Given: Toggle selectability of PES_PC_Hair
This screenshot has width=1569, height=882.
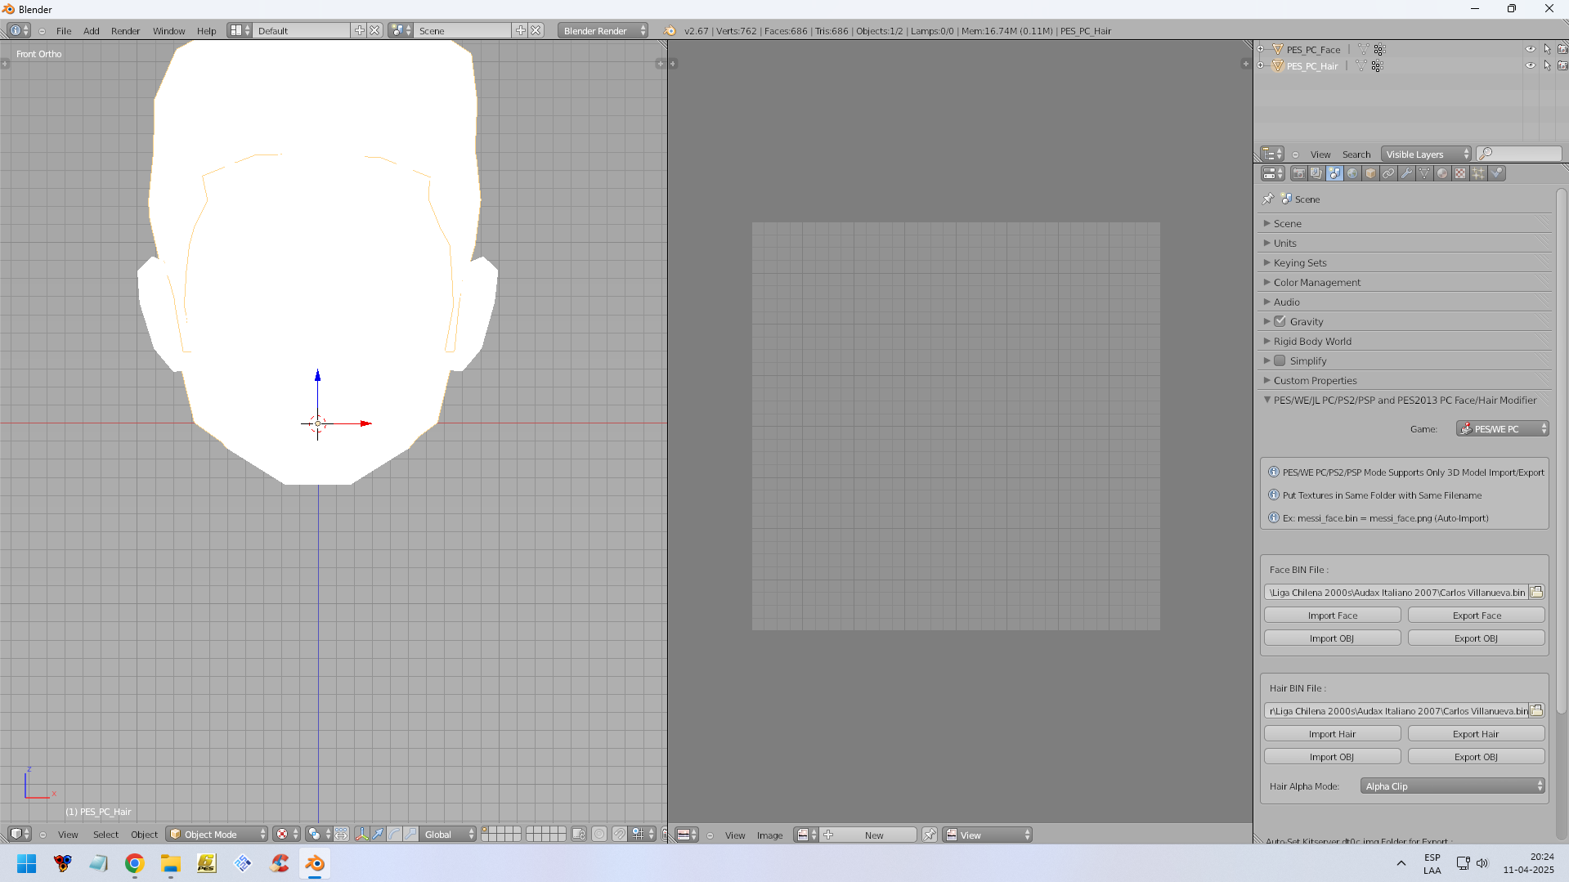Looking at the screenshot, I should click(1547, 65).
